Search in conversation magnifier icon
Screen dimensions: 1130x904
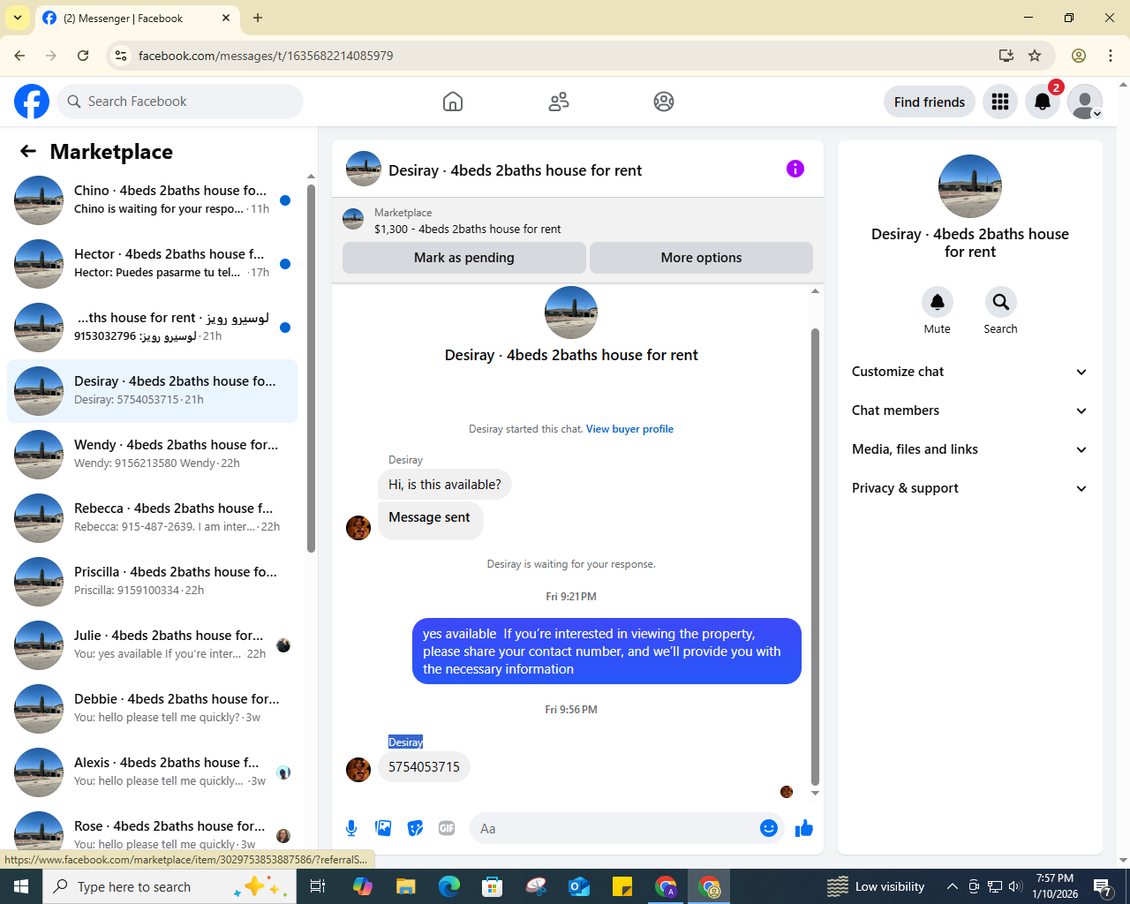pos(1001,302)
